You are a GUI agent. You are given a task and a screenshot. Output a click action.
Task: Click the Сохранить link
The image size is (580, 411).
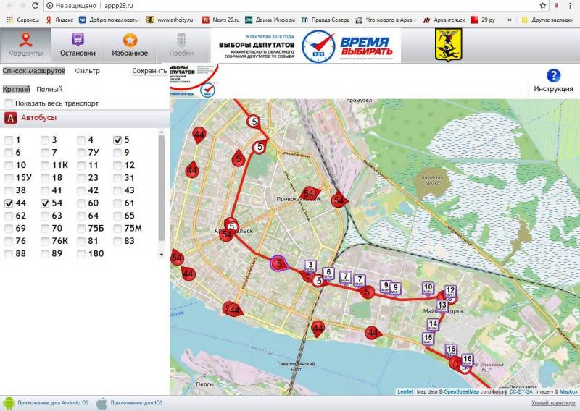tap(149, 71)
